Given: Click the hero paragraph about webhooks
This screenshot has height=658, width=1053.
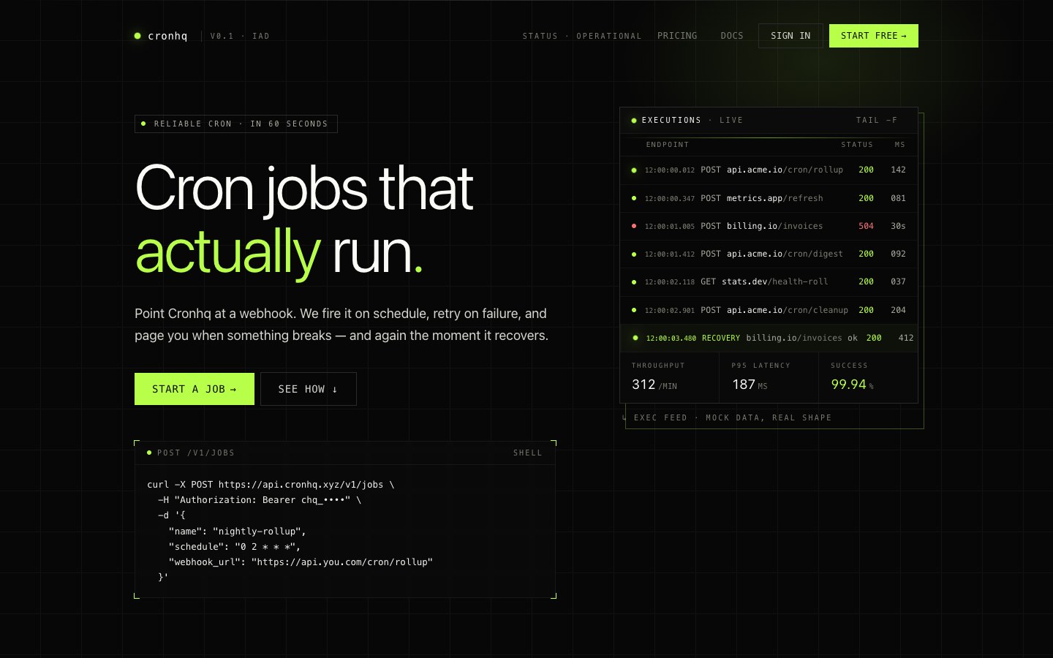Looking at the screenshot, I should 341,325.
